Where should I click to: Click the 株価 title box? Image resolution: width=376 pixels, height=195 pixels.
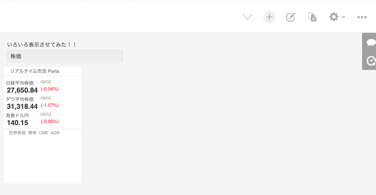[x=65, y=57]
